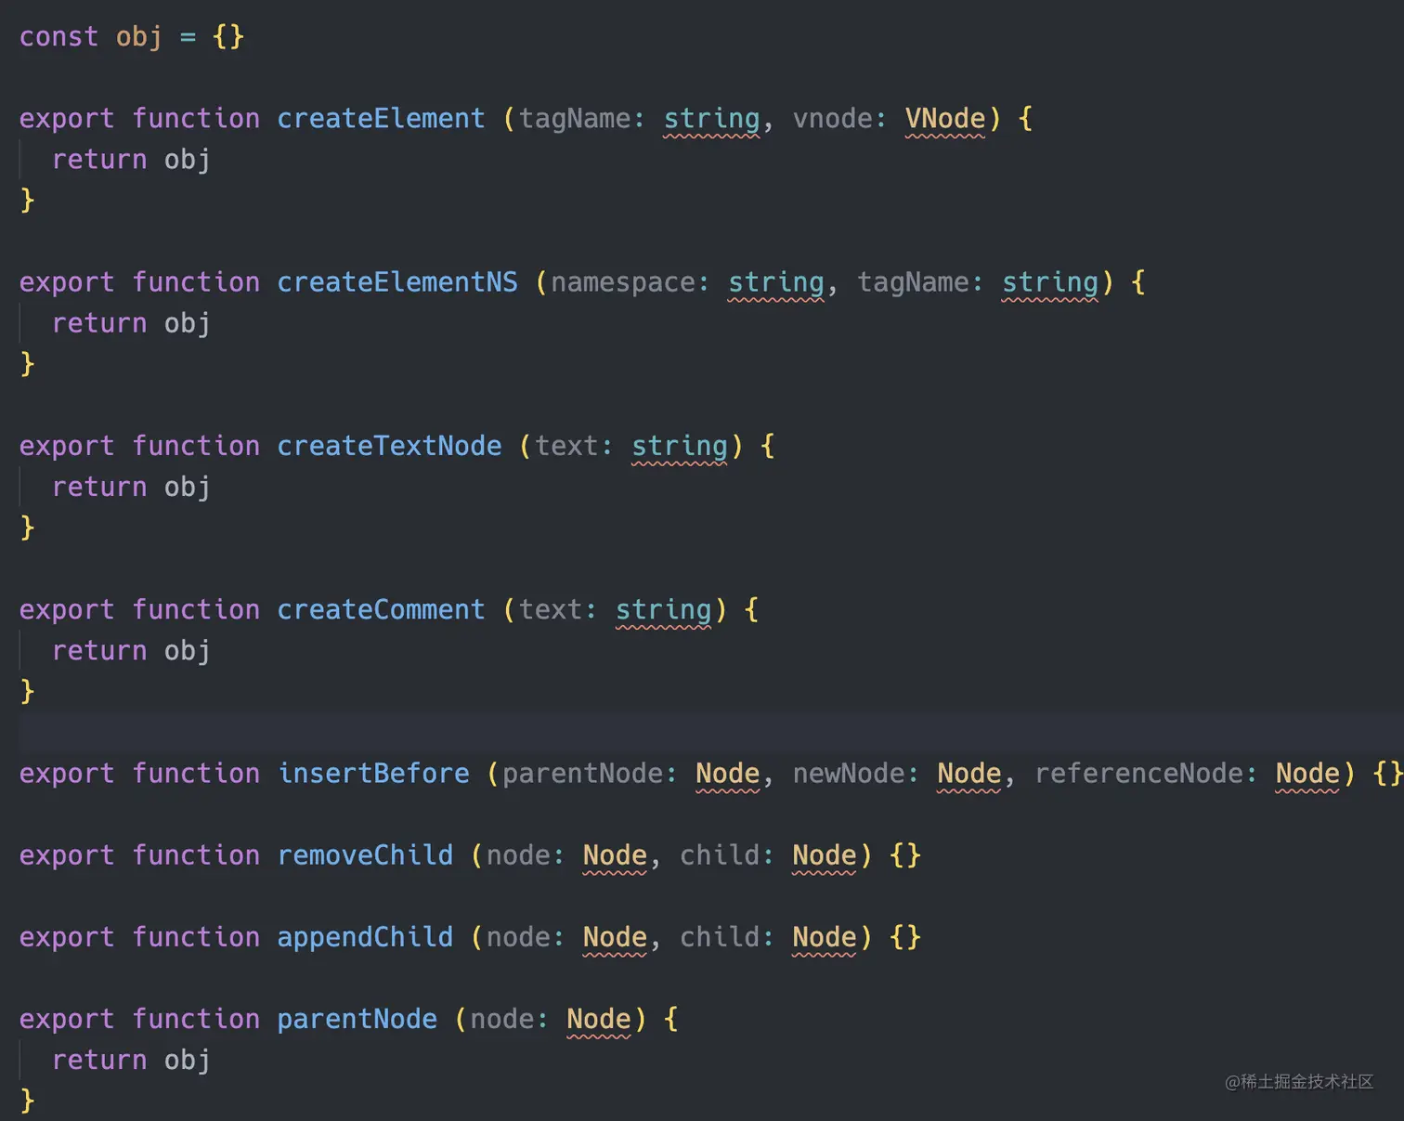Click 'return obj' inside the parentNode function
Screen dimensions: 1404x1121
[x=131, y=1060]
